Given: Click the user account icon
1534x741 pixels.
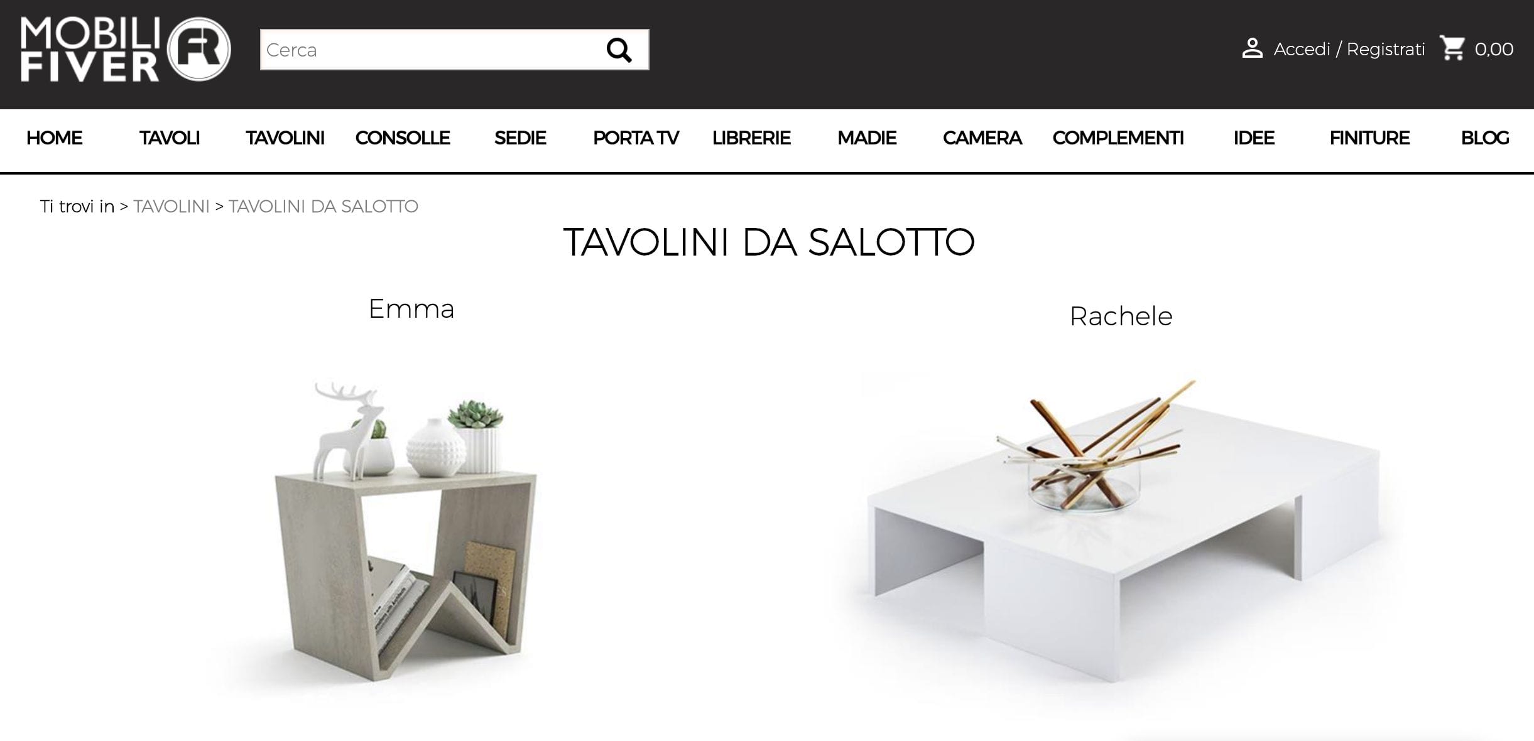Looking at the screenshot, I should [1252, 49].
